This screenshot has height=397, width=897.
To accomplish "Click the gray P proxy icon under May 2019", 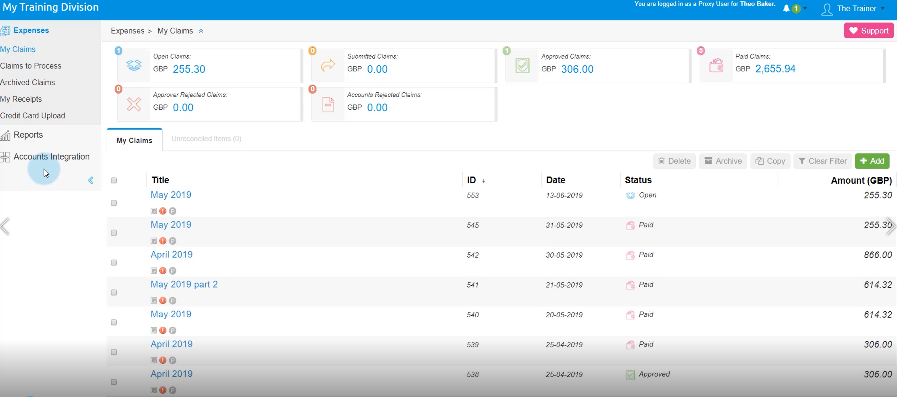I will [x=173, y=211].
